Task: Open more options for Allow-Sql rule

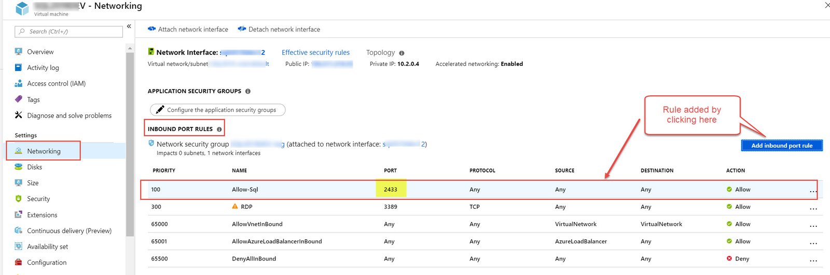Action: [813, 191]
